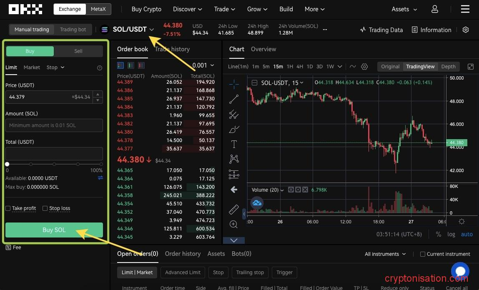479x290 pixels.
Task: Open chart settings gear icon
Action: pyautogui.click(x=364, y=67)
